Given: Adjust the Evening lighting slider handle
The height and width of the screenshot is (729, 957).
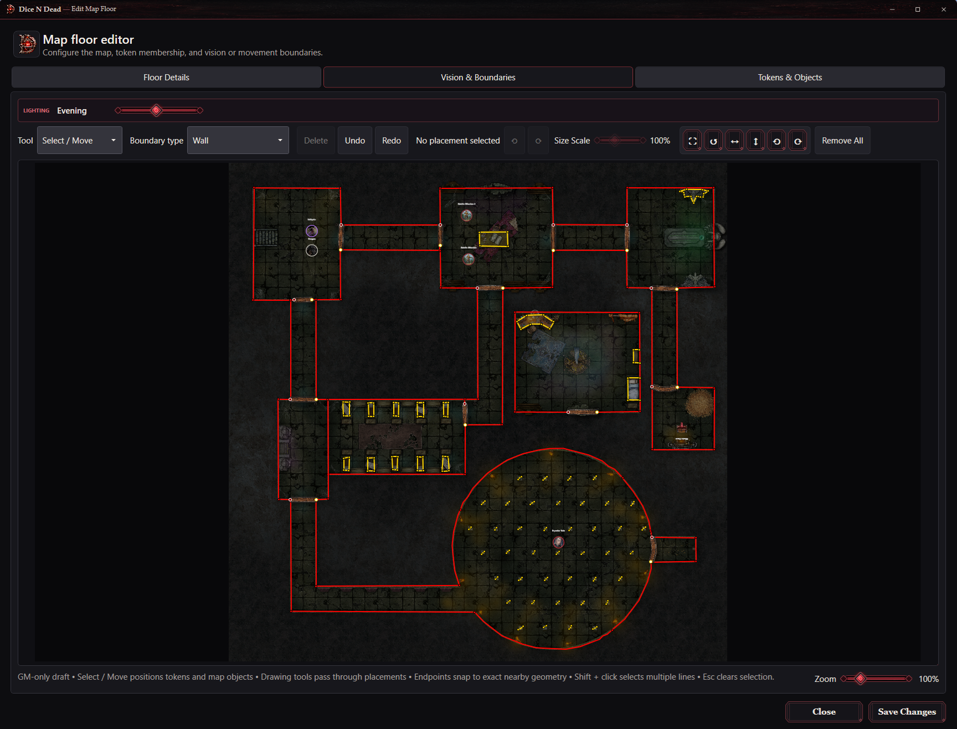Looking at the screenshot, I should click(x=156, y=110).
